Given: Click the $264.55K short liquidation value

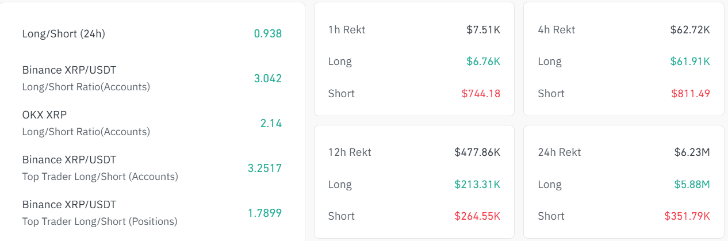Looking at the screenshot, I should coord(477,216).
